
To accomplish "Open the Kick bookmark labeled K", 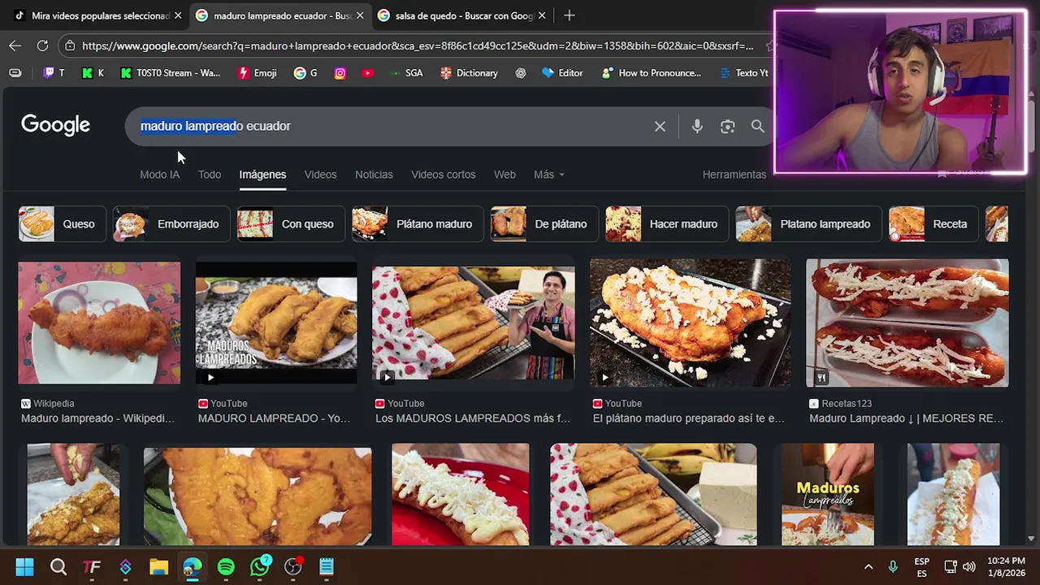I will pyautogui.click(x=93, y=72).
